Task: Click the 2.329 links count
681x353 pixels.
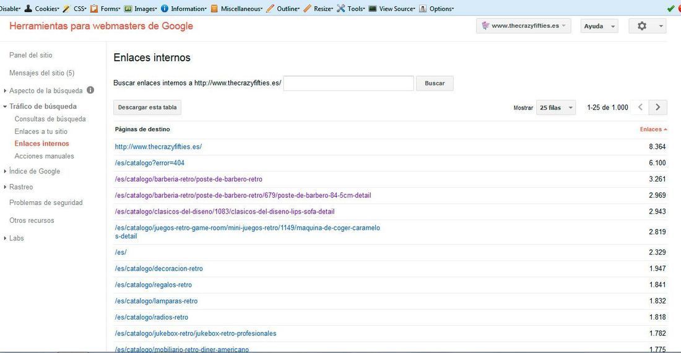Action: [657, 252]
